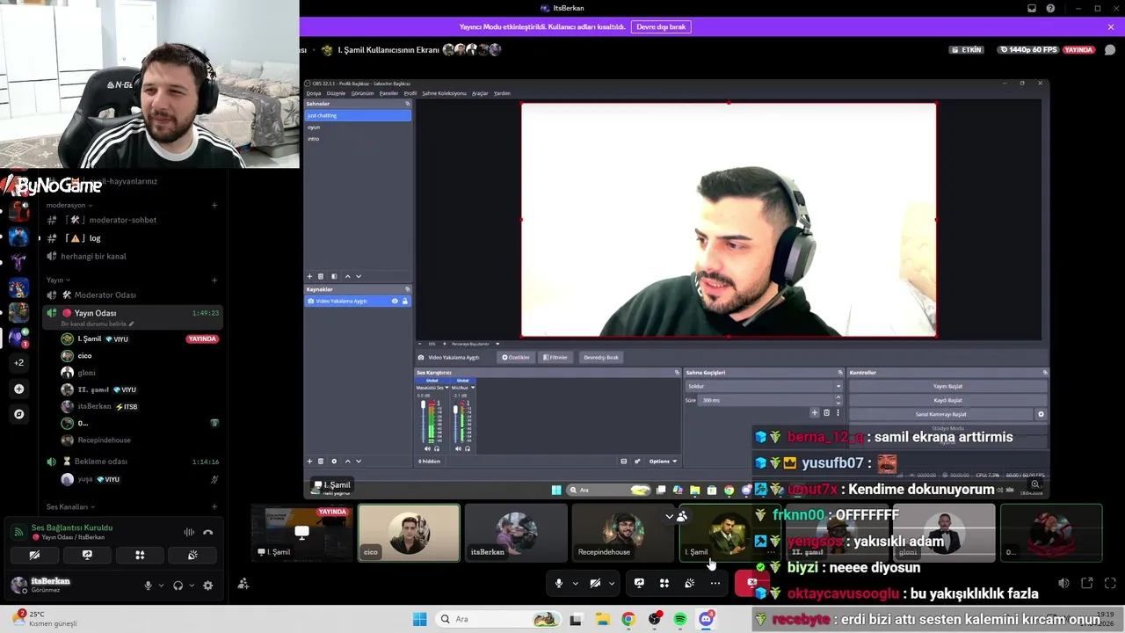Mute microphone in user panel
Viewport: 1125px width, 633px height.
point(148,586)
